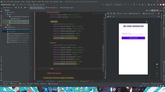Toggle the Attributes side tab
165x92 pixels.
[x=161, y=16]
